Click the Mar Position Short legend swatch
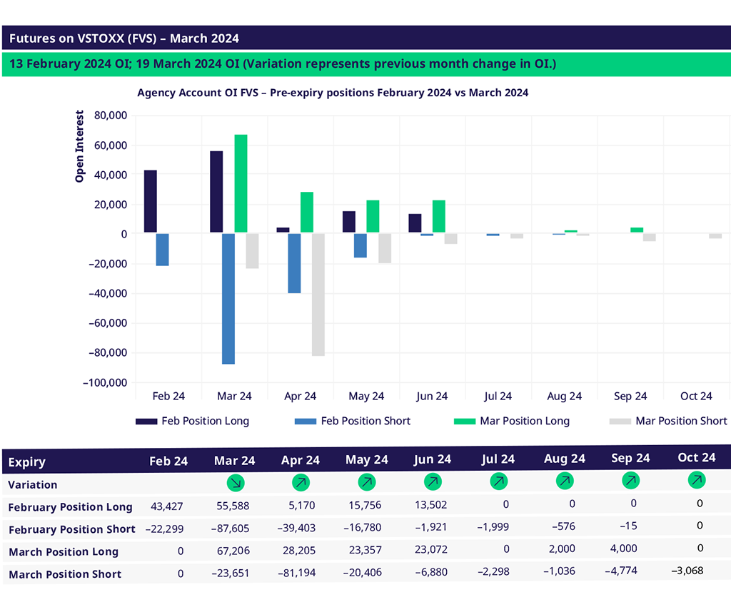This screenshot has height=602, width=731. pyautogui.click(x=620, y=422)
